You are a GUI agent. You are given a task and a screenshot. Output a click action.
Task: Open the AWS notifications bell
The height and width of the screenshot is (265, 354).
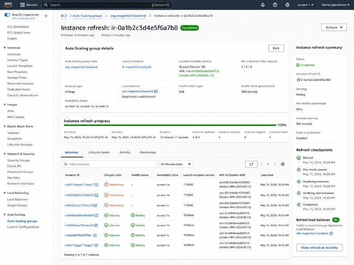click(263, 5)
